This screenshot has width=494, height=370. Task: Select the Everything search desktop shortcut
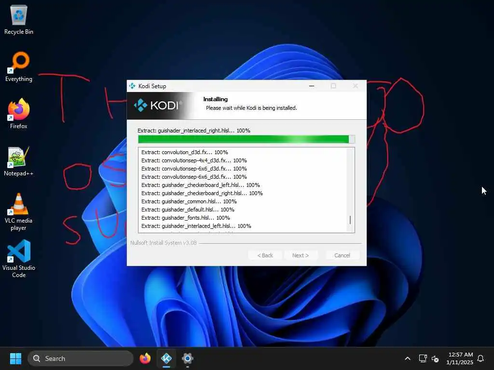tap(19, 66)
